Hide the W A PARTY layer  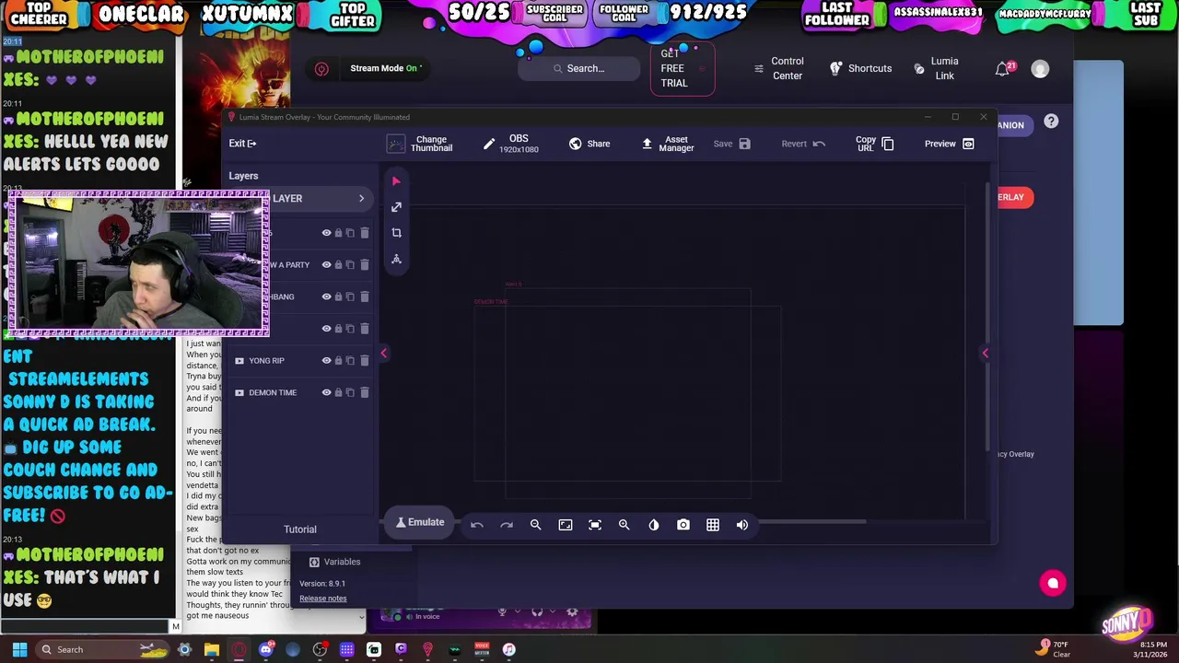click(326, 265)
